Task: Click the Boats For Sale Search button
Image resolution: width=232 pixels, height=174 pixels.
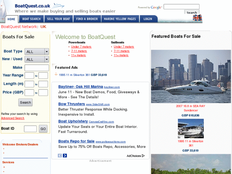Action: click(26, 102)
